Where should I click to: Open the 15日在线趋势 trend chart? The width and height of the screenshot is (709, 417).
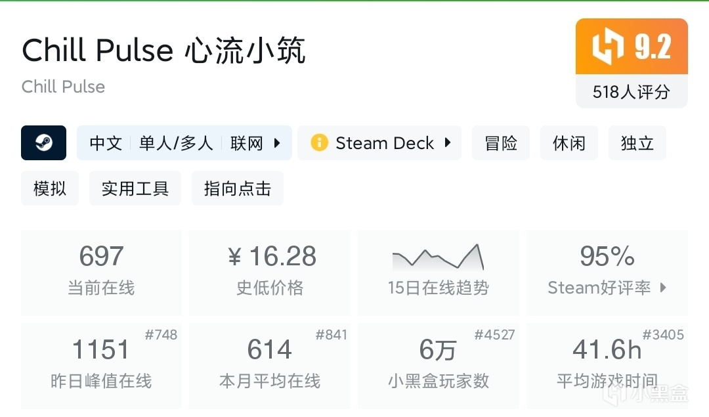tap(438, 272)
